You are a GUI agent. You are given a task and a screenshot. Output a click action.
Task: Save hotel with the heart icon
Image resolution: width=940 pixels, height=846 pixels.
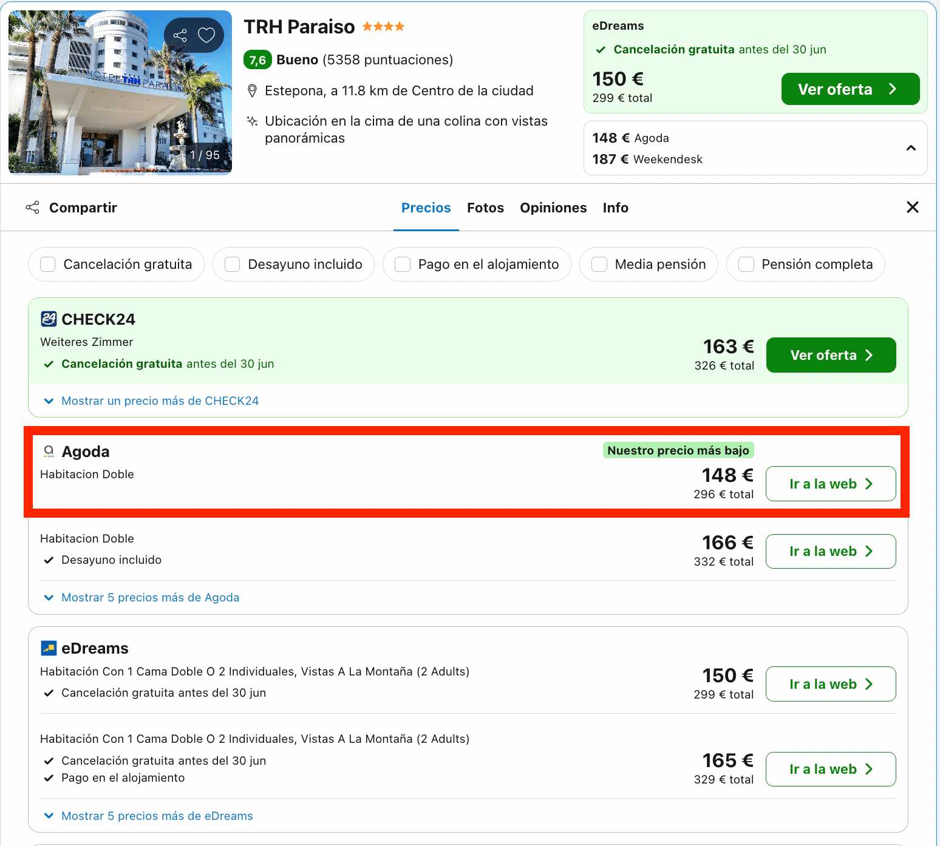206,35
